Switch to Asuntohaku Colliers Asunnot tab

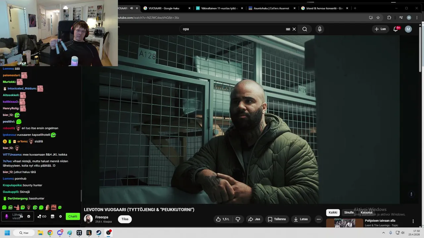coord(272,8)
